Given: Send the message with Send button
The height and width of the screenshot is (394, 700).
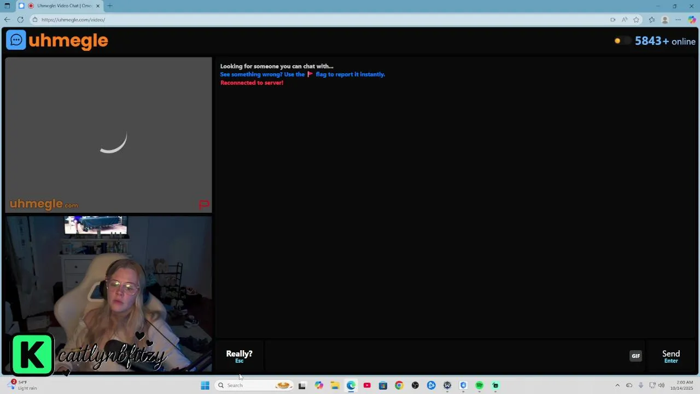Looking at the screenshot, I should point(671,356).
